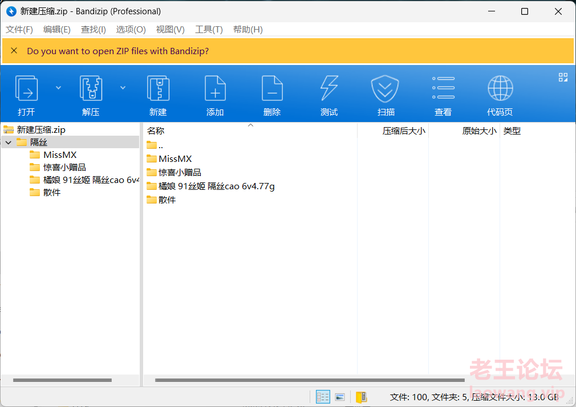Screen dimensions: 576x407
Task: Open the 视图(V) menu
Action: [170, 30]
